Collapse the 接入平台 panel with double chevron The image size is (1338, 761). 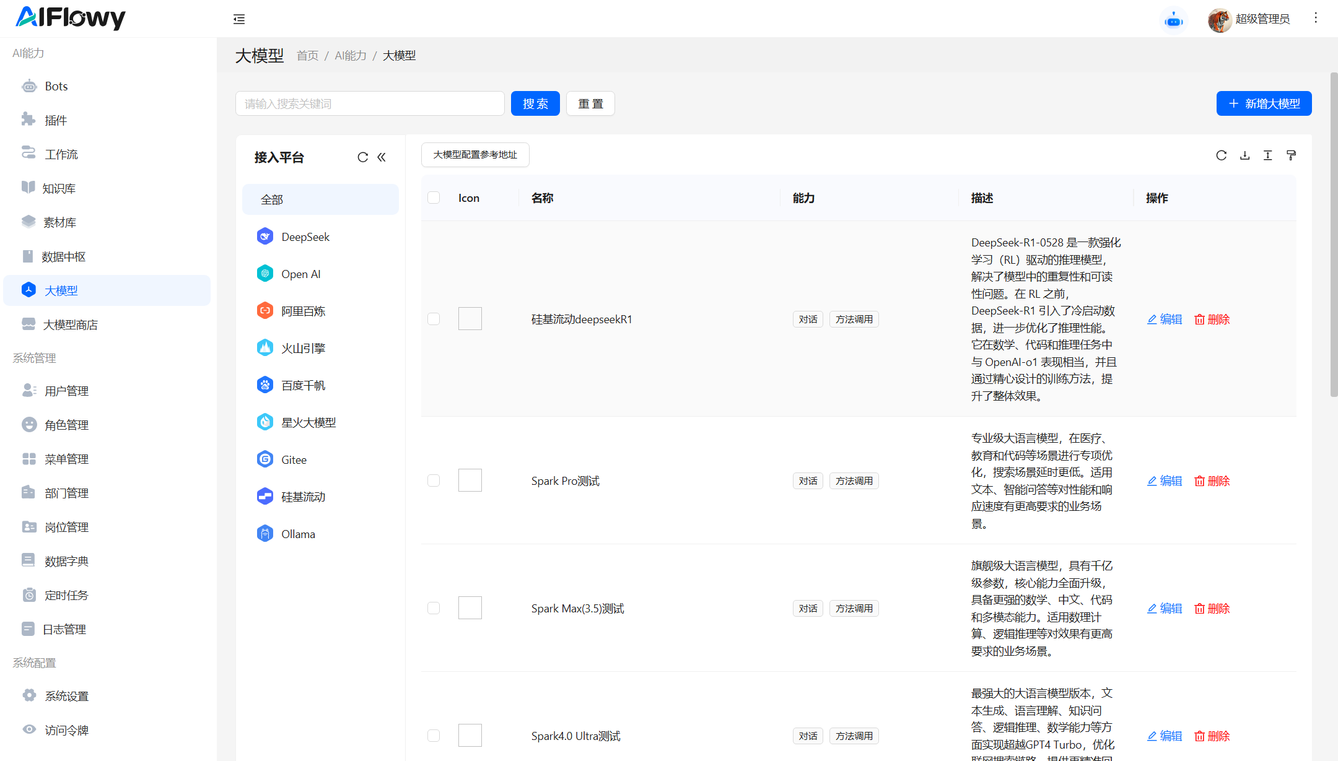pos(382,157)
